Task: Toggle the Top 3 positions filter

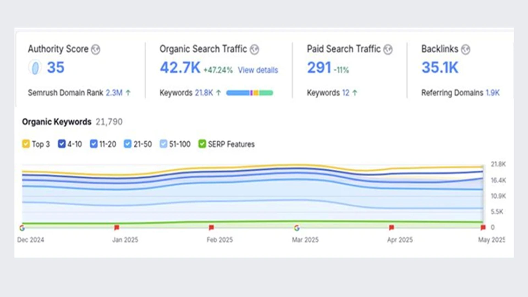Action: pyautogui.click(x=26, y=144)
